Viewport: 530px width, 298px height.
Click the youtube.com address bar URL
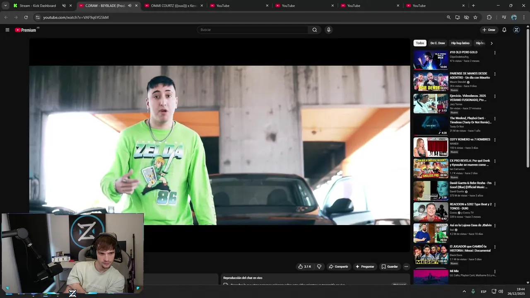click(x=76, y=17)
